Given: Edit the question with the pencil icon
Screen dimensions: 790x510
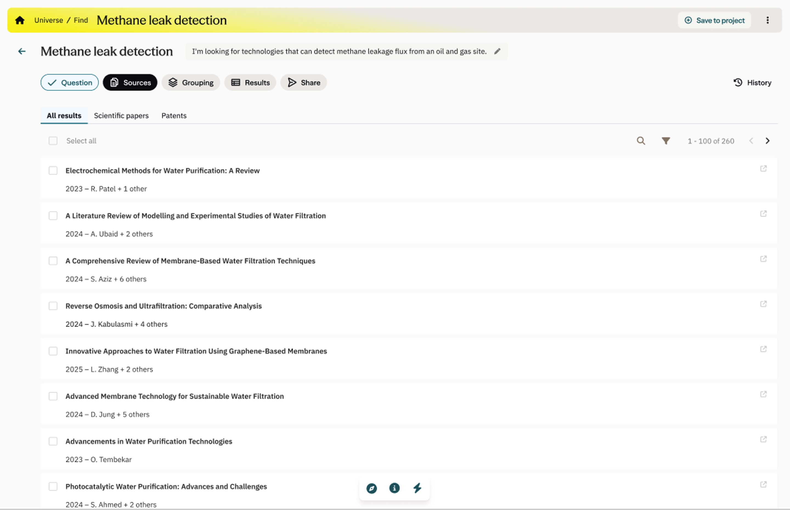Looking at the screenshot, I should tap(497, 51).
